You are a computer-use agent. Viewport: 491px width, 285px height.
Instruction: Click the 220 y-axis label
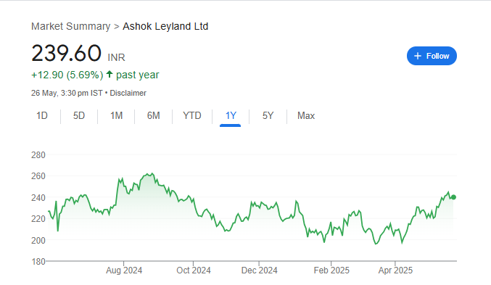point(38,218)
